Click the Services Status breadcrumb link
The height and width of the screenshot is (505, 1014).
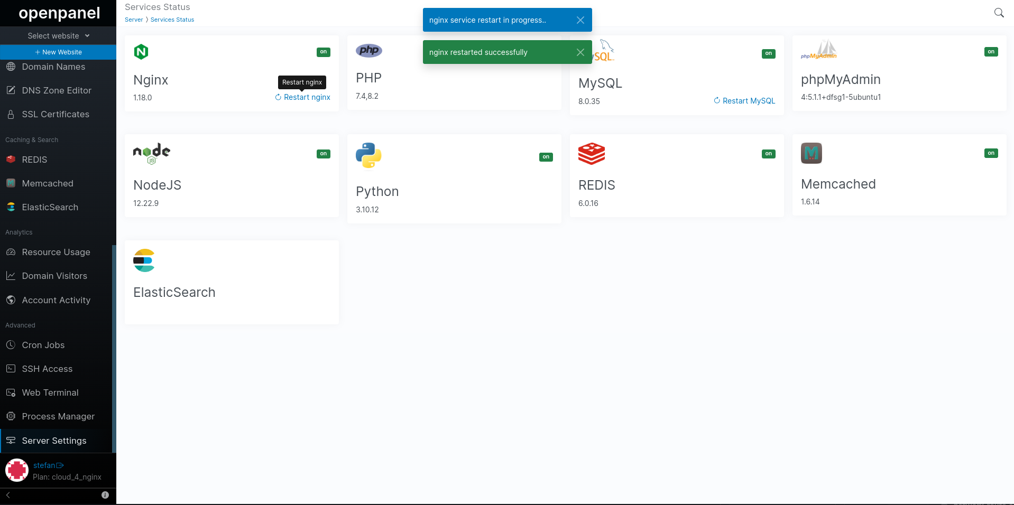(x=172, y=20)
